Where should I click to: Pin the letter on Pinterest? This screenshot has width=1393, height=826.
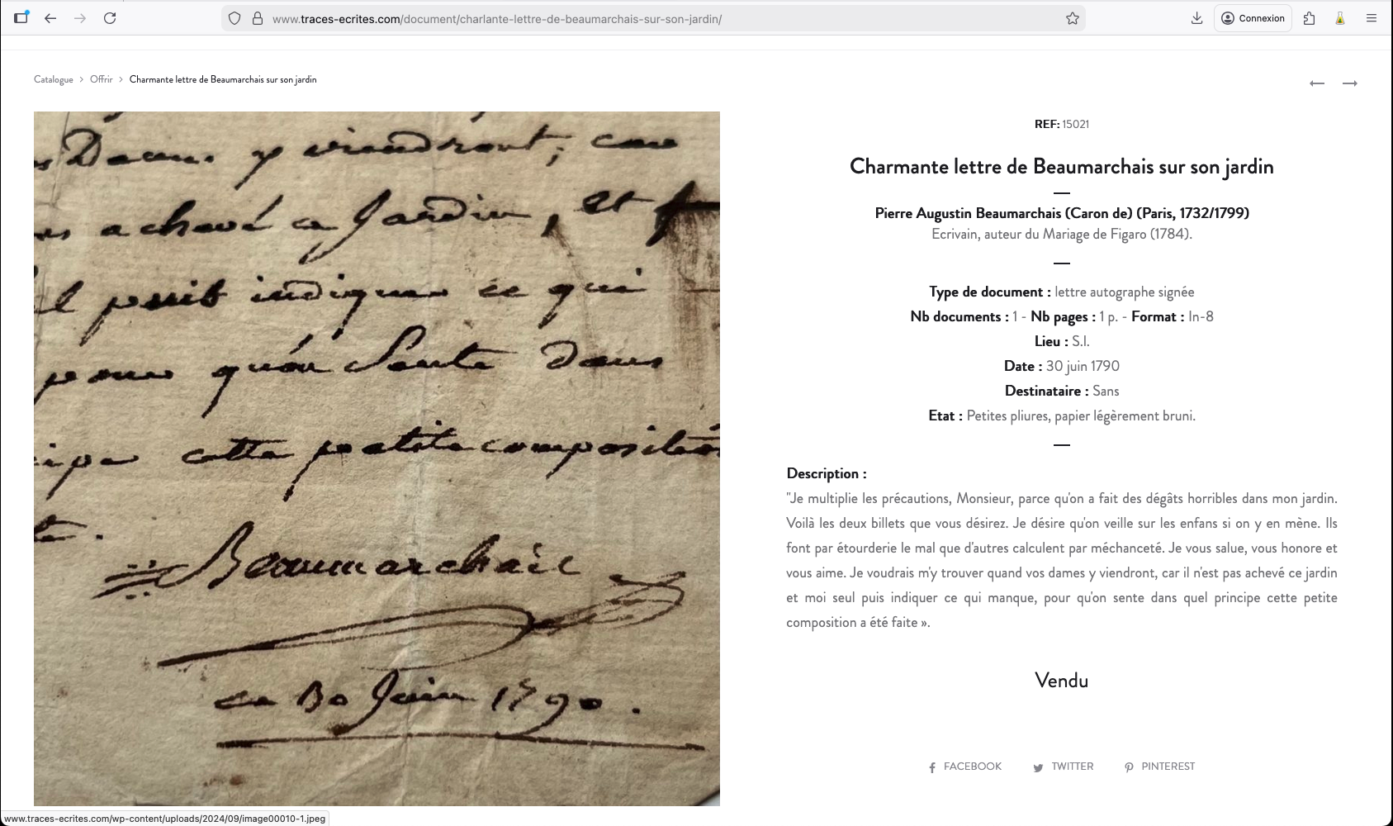point(1159,767)
